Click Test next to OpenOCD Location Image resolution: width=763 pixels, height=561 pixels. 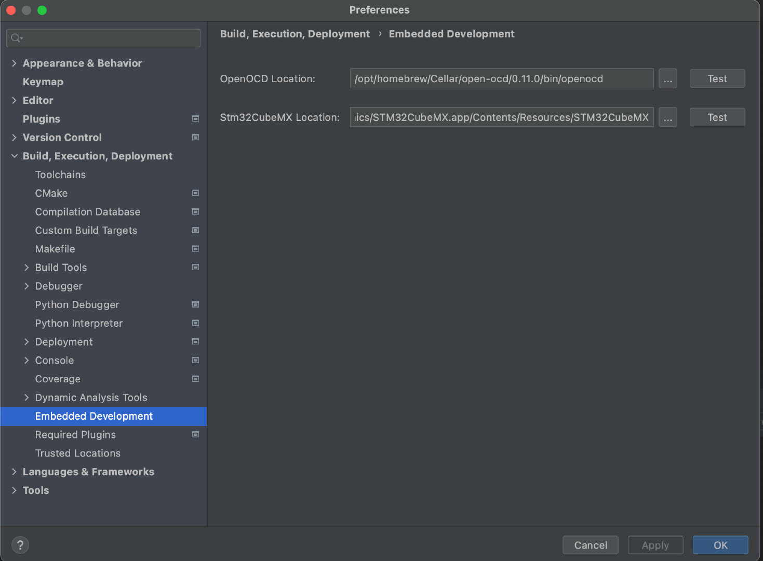717,78
